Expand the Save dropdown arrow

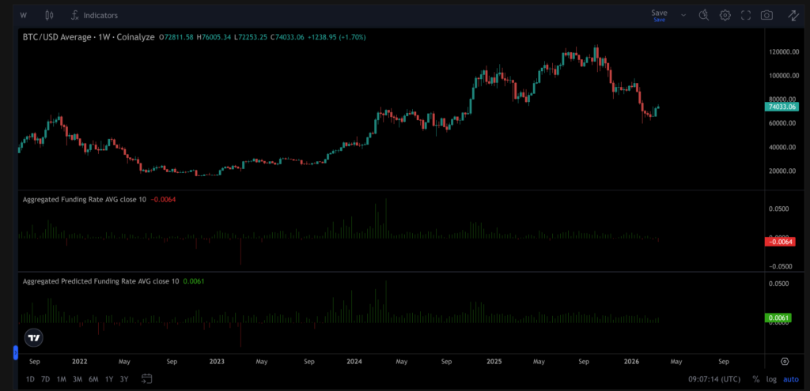click(x=683, y=15)
